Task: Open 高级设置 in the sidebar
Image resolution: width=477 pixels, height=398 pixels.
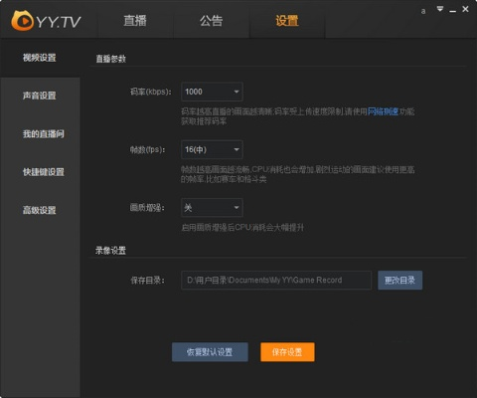Action: tap(40, 210)
